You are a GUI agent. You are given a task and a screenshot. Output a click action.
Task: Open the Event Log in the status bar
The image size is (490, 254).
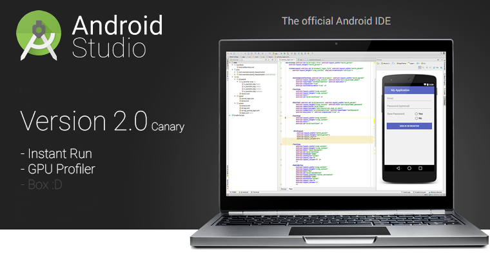coord(406,192)
